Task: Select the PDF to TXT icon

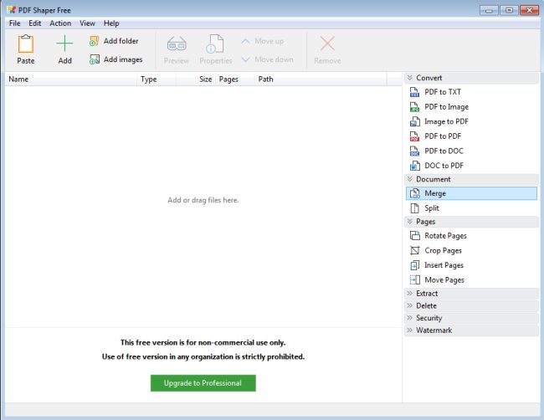Action: (414, 92)
